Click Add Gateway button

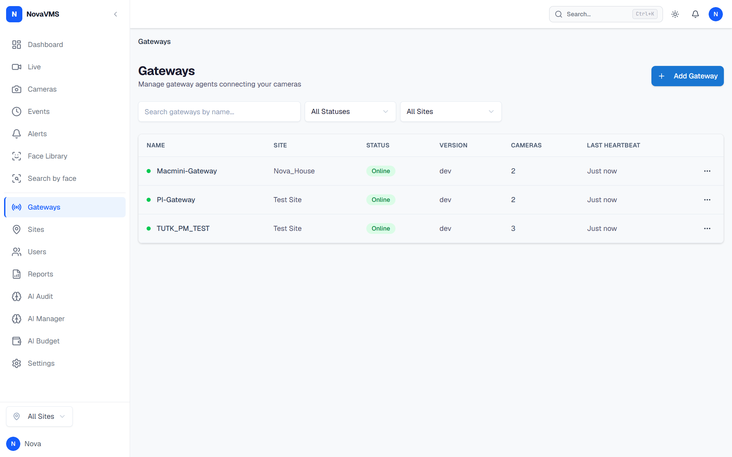687,76
